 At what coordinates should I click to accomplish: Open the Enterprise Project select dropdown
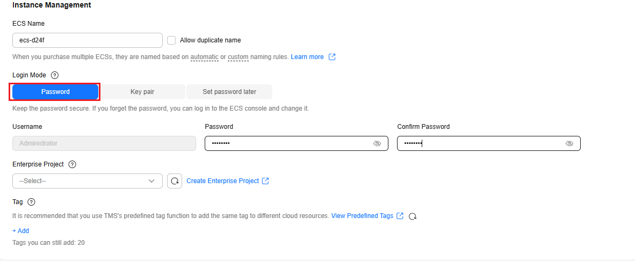tap(87, 181)
